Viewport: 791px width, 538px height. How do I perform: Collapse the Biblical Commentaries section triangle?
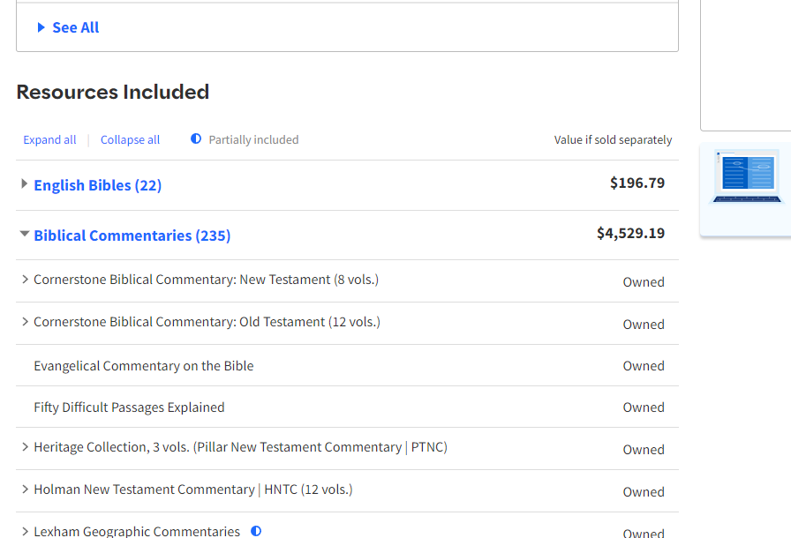pyautogui.click(x=25, y=235)
